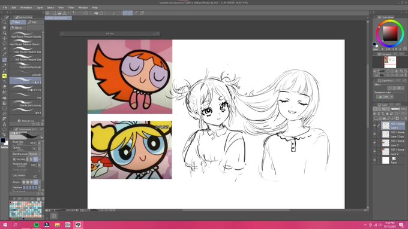Expand the Hardness settings arrow
The width and height of the screenshot is (408, 229).
click(x=40, y=187)
